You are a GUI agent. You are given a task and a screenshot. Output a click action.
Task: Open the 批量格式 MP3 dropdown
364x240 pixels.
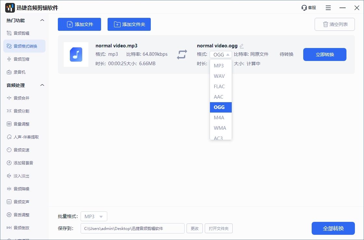pyautogui.click(x=94, y=216)
